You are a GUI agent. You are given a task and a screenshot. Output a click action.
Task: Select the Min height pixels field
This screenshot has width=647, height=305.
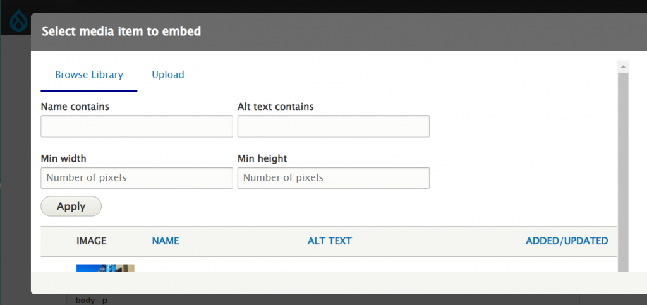[333, 177]
